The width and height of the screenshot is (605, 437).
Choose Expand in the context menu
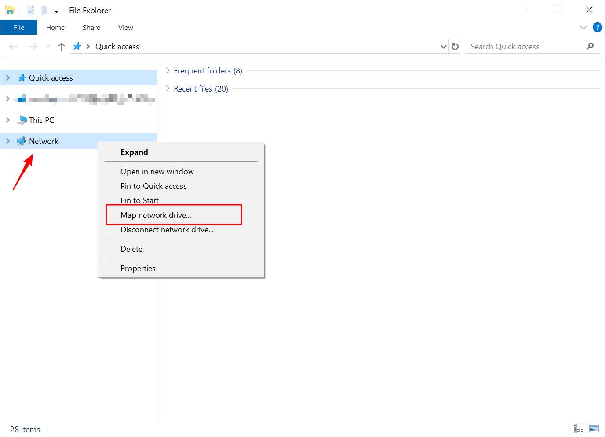(x=181, y=152)
